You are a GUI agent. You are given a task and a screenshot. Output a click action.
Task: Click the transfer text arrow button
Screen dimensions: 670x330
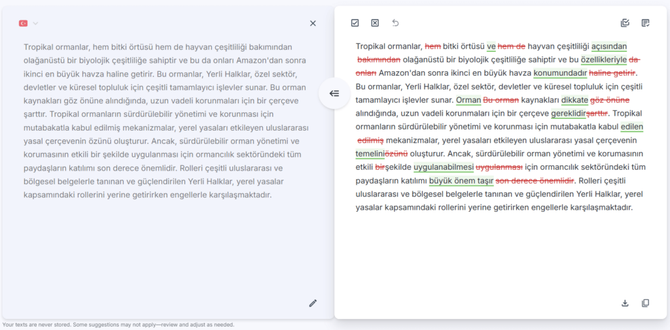pos(334,93)
